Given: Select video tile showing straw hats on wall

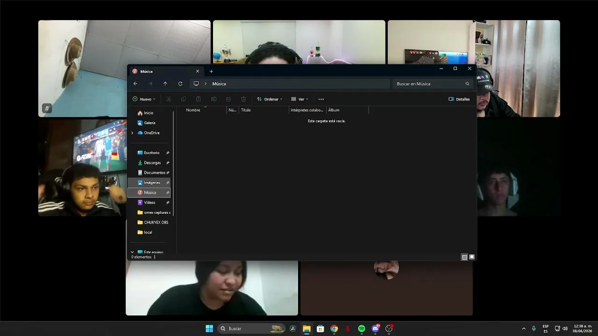Looking at the screenshot, I should [124, 68].
